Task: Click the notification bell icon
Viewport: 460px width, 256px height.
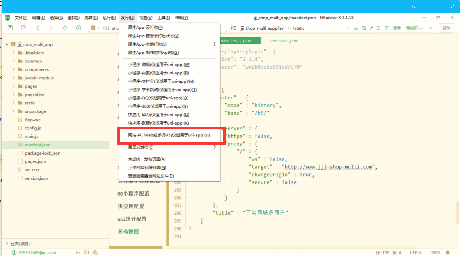Action: (448, 252)
